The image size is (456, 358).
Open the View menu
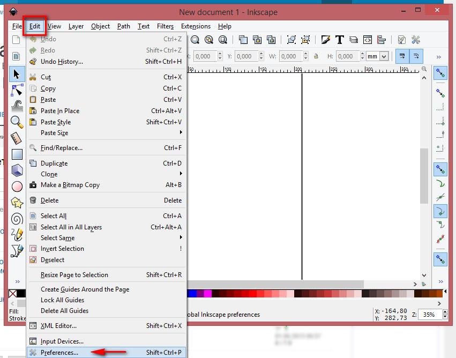(x=54, y=26)
